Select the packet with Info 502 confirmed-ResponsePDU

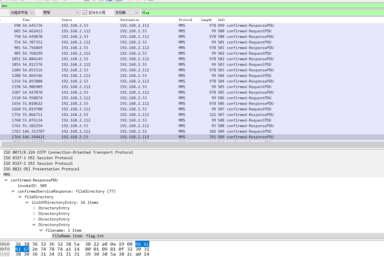[x=192, y=59]
